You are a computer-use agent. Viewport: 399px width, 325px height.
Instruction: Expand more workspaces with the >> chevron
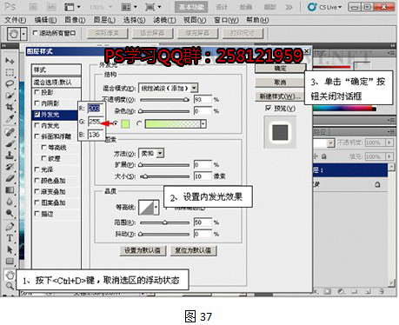[289, 7]
